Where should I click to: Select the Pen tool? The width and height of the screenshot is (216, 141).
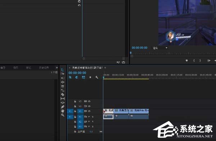tap(63, 107)
